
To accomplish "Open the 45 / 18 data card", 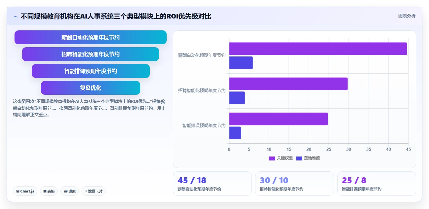I will [x=212, y=184].
